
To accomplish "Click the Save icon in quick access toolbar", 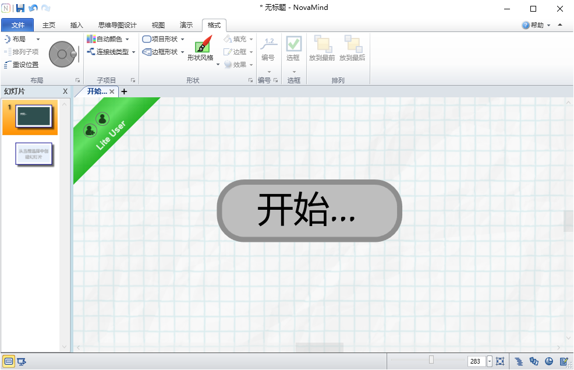I will coord(20,8).
